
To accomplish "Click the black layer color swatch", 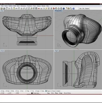I will [x=32, y=93].
